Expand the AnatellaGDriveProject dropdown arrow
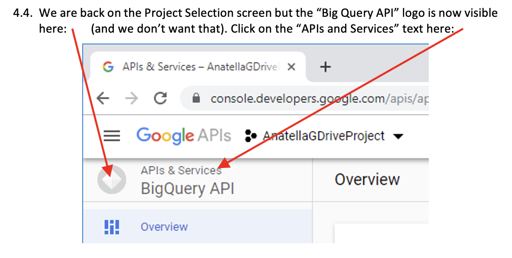Screen dimensions: 512x258 (398, 136)
